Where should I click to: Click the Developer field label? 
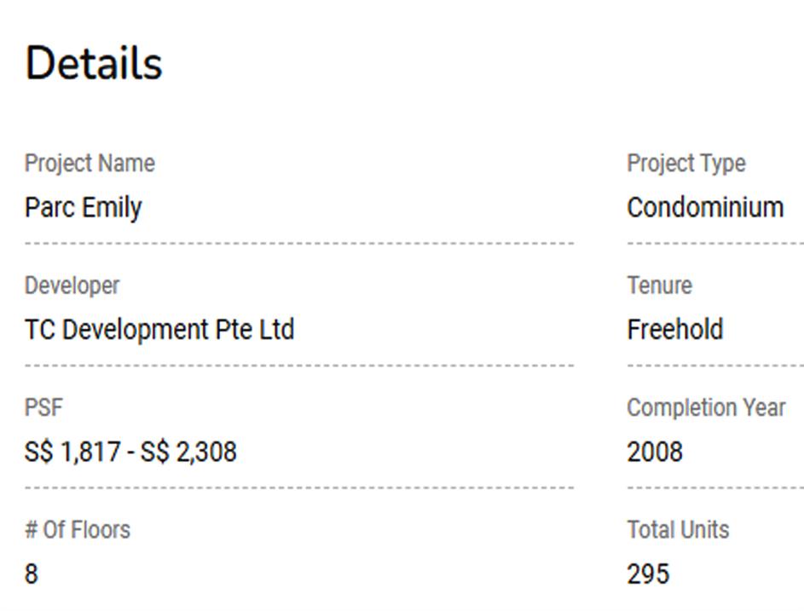72,285
